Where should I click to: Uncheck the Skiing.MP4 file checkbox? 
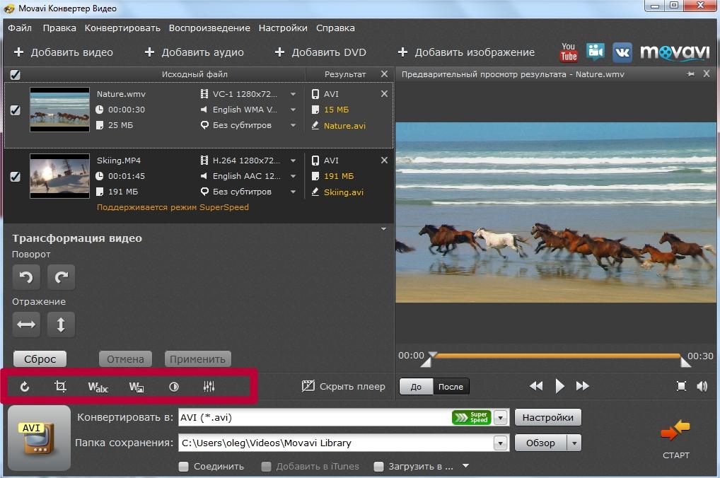tap(15, 176)
